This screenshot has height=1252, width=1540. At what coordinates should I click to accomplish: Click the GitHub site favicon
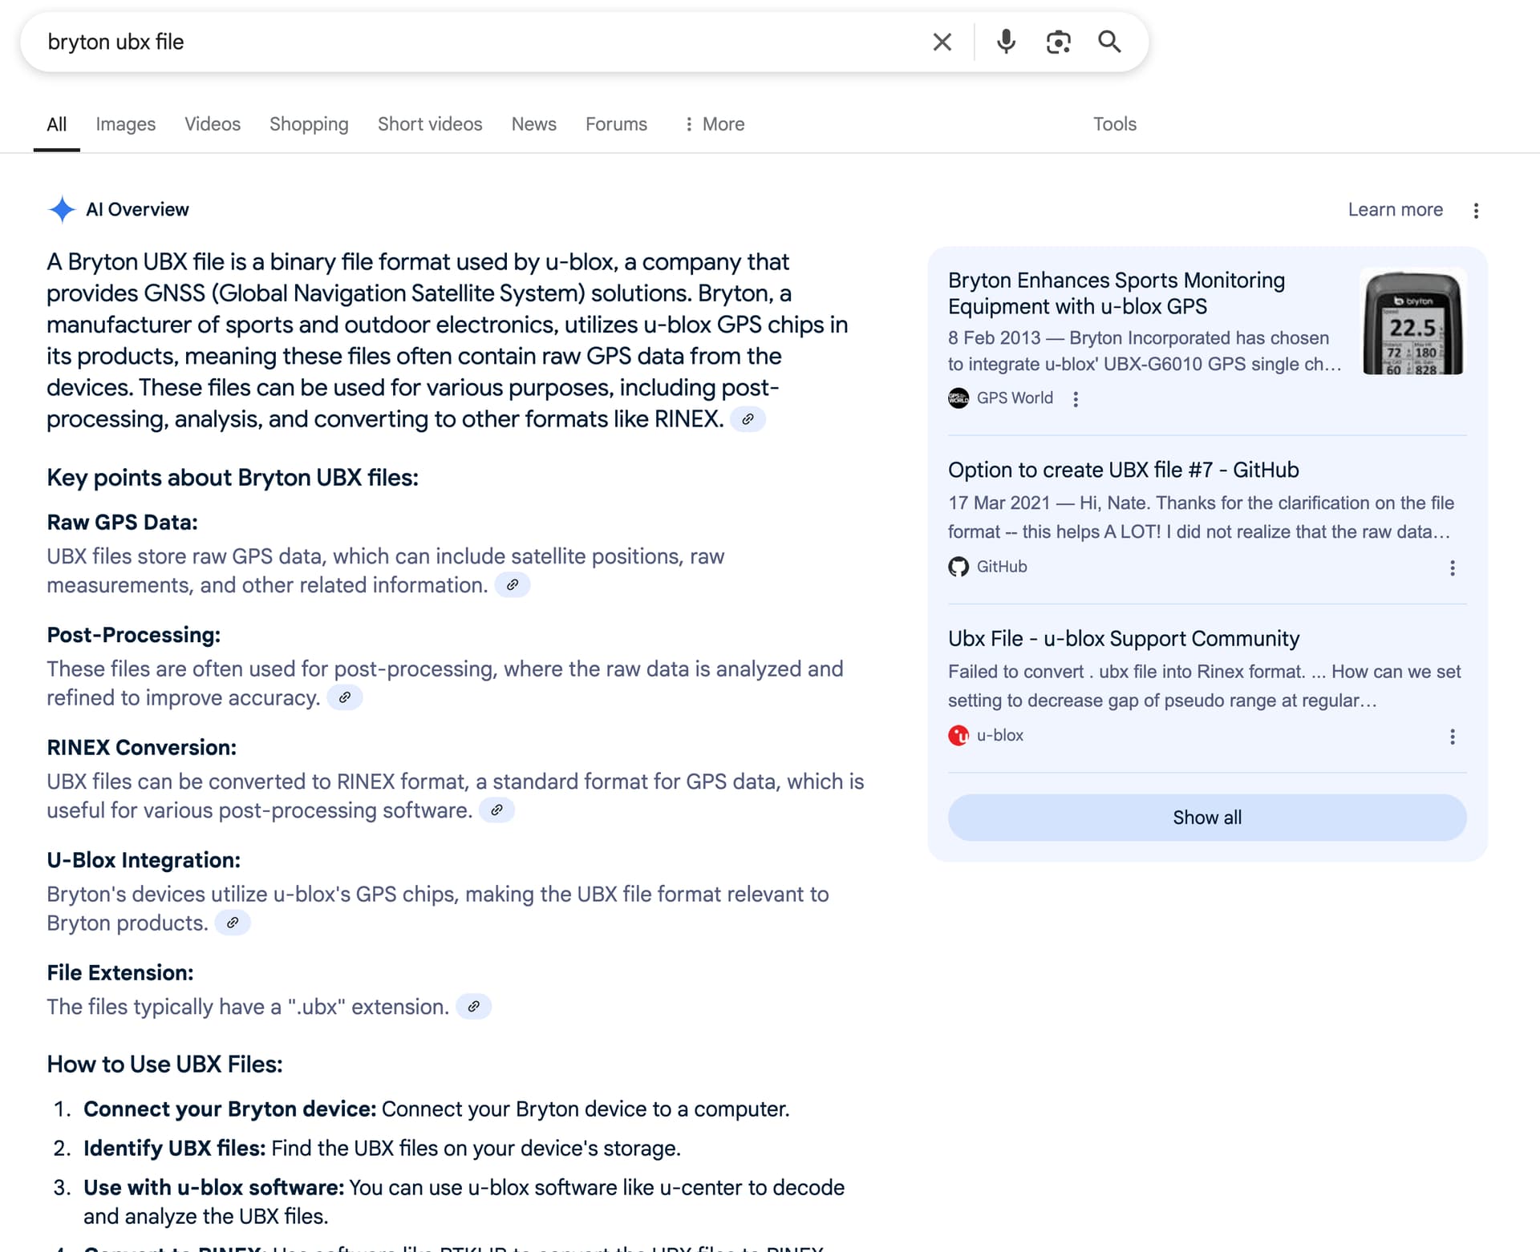point(958,567)
